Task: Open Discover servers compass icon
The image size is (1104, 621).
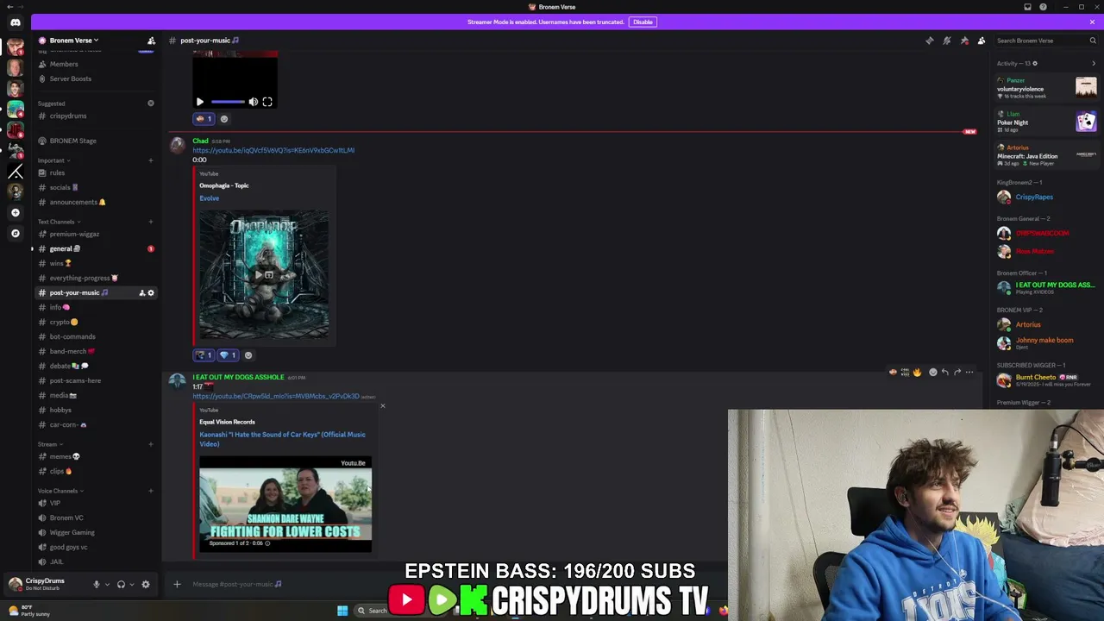Action: pyautogui.click(x=15, y=233)
